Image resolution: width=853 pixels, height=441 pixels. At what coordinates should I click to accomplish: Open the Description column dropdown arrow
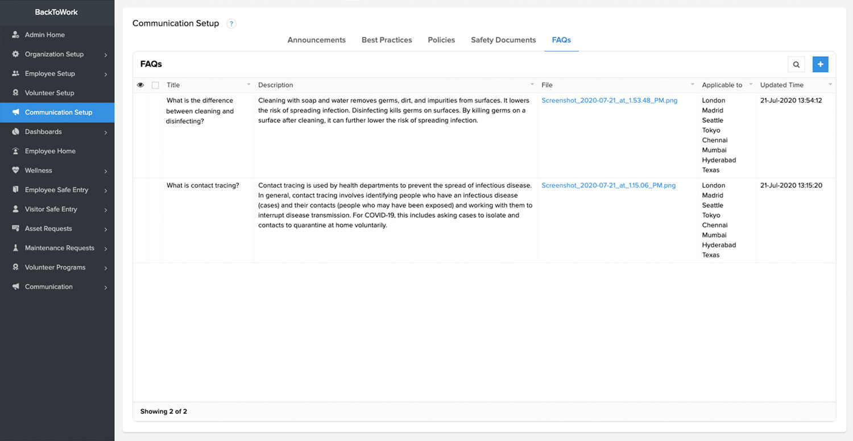pyautogui.click(x=532, y=85)
